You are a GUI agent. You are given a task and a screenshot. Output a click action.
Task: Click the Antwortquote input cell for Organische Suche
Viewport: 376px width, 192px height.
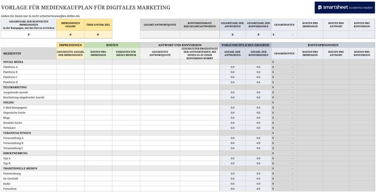160,113
